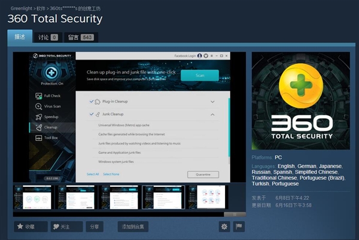Collapse the Junk Cleanup section chevron

point(212,115)
